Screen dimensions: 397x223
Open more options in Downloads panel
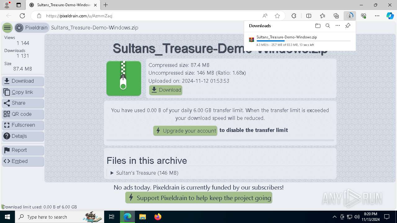pos(338,26)
